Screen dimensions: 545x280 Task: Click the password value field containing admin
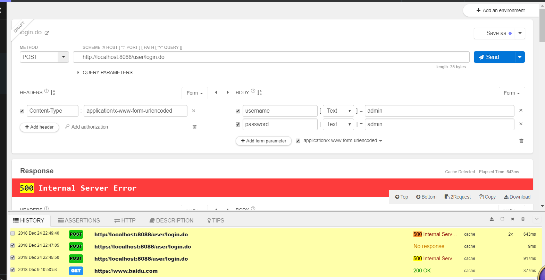pos(439,124)
